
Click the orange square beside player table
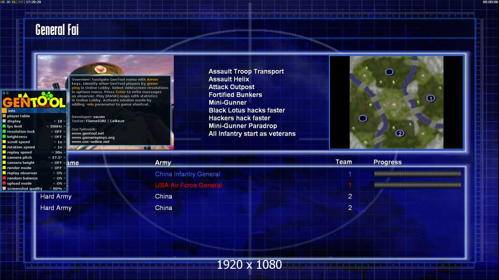[4, 116]
